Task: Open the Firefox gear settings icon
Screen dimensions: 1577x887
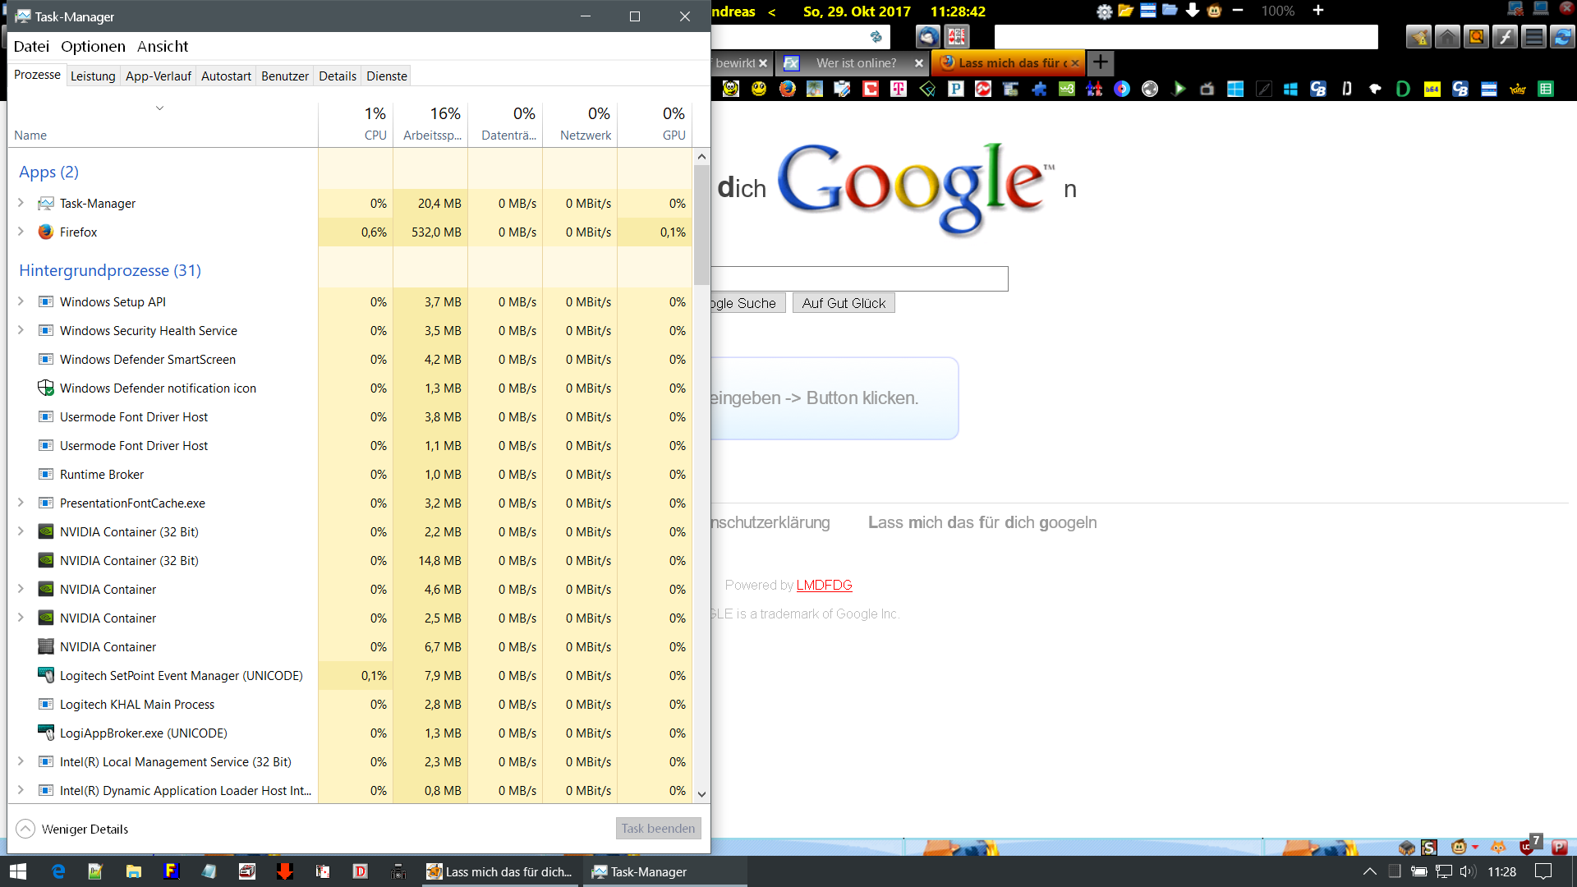Action: pos(1104,11)
